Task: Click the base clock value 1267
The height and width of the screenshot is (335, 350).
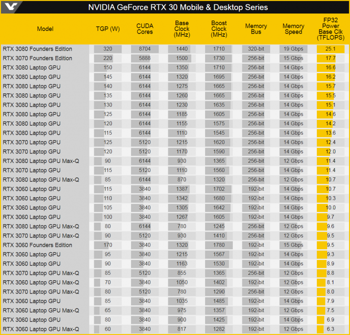Action: pos(182,217)
